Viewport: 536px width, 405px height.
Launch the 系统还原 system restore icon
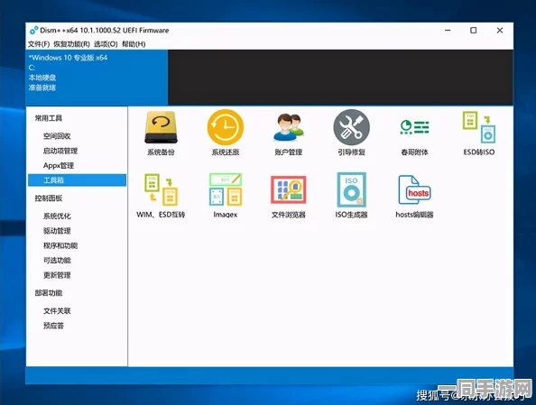[226, 127]
